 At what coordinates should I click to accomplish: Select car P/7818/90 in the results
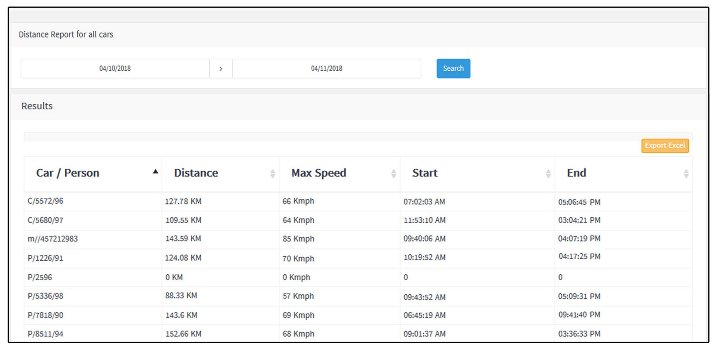point(46,315)
